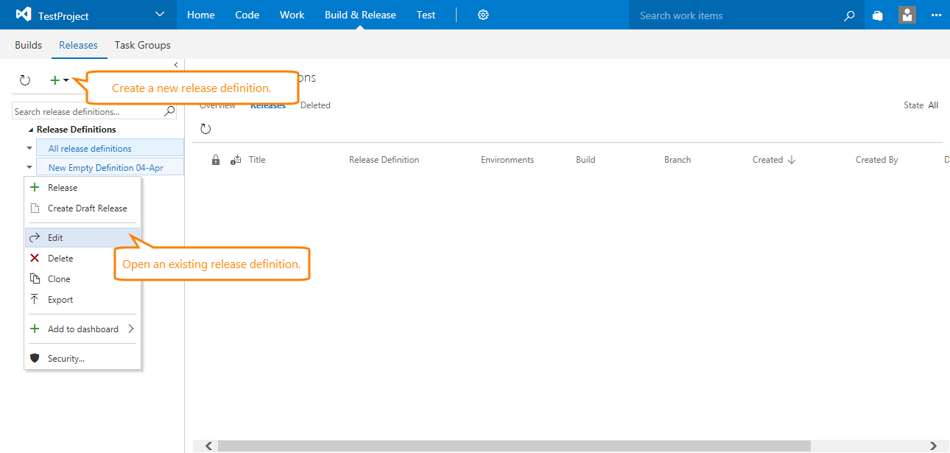Open the user profile avatar
950x453 pixels.
pyautogui.click(x=907, y=15)
